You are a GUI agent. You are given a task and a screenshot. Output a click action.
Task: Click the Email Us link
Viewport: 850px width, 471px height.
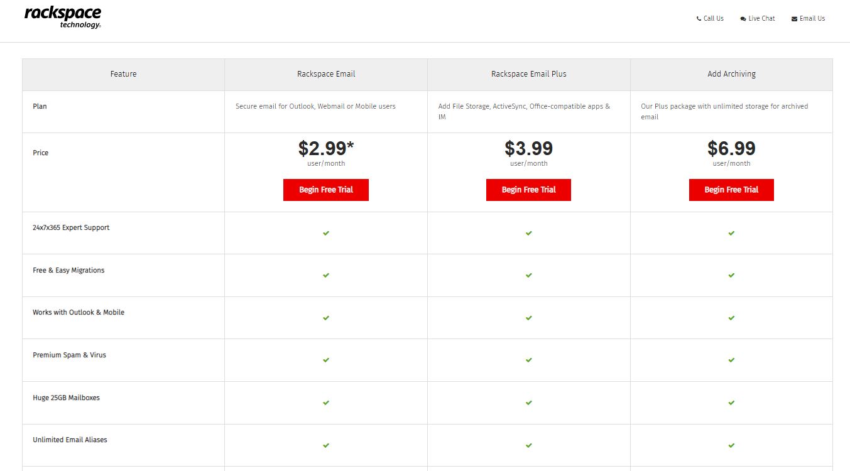click(x=812, y=18)
